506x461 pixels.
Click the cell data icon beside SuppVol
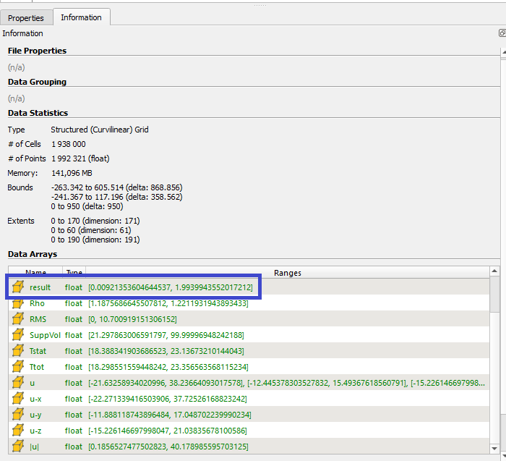coord(18,334)
